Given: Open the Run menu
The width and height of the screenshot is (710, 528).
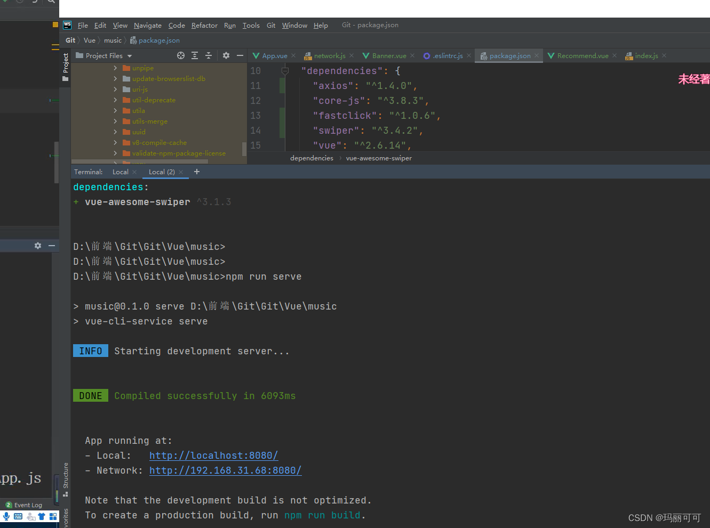Looking at the screenshot, I should pyautogui.click(x=230, y=25).
